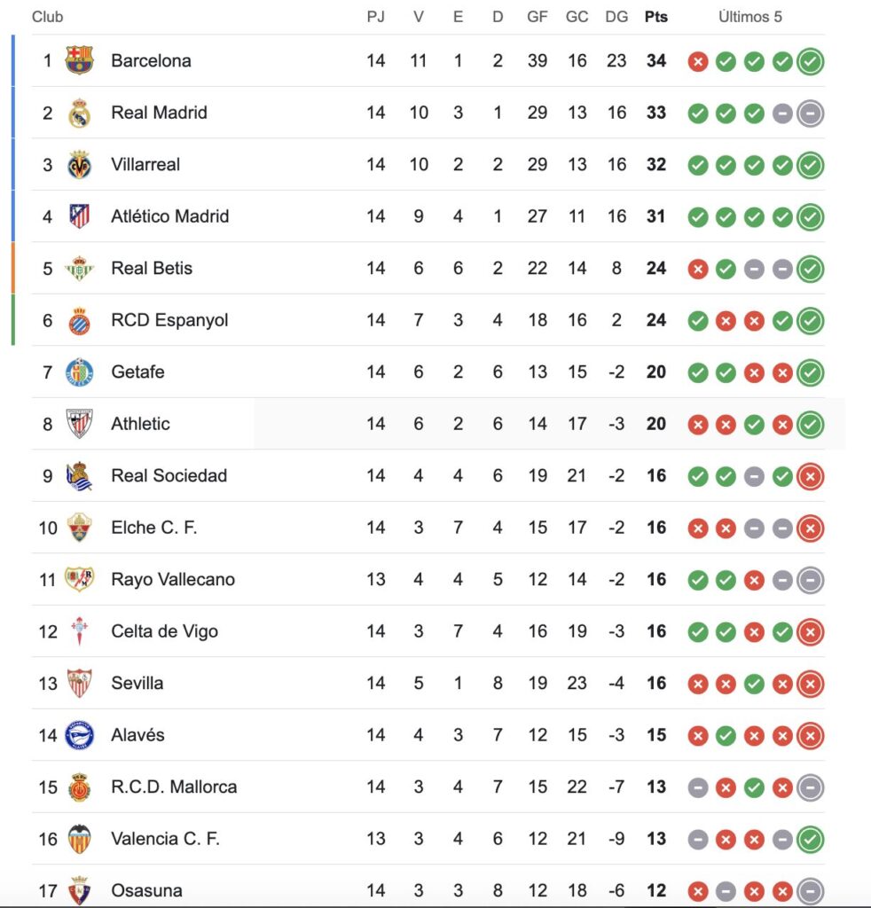Click the Real Madrid crest icon
Viewport: 871px width, 908px height.
[80, 113]
